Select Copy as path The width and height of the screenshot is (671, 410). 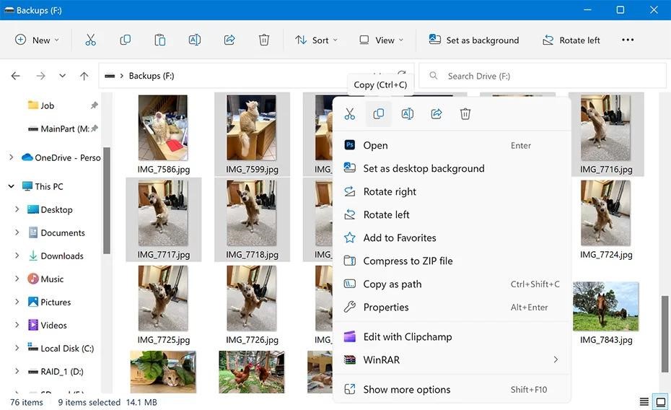coord(452,284)
